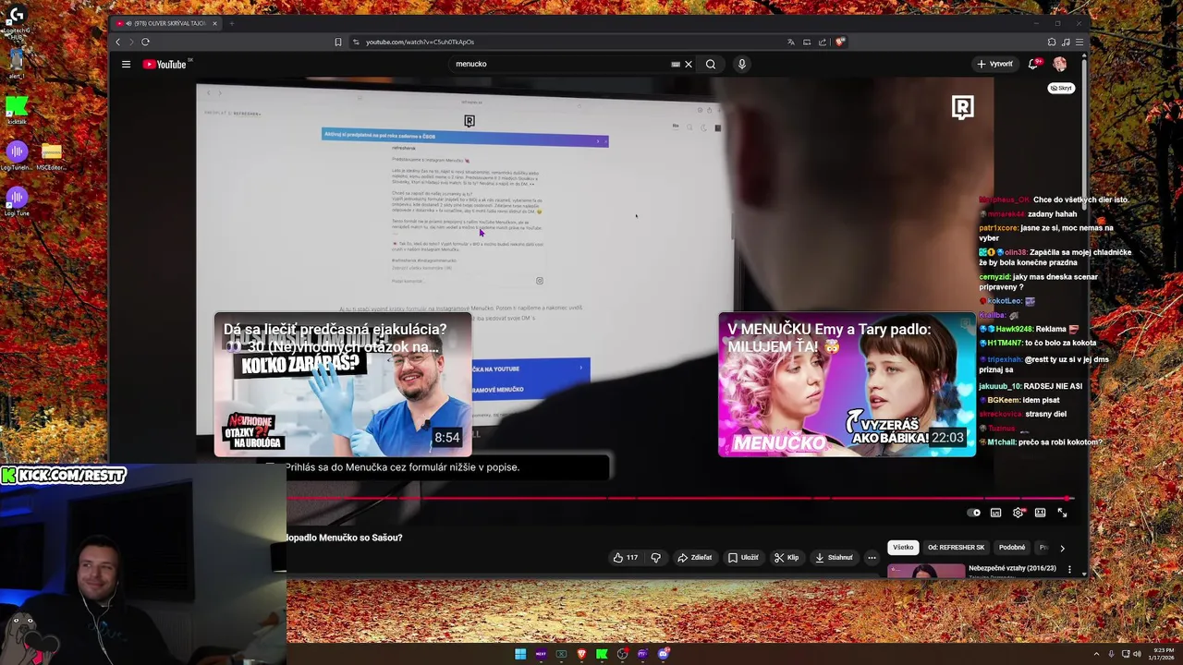This screenshot has width=1183, height=665.
Task: Show more filter chips with the arrow
Action: (1062, 548)
